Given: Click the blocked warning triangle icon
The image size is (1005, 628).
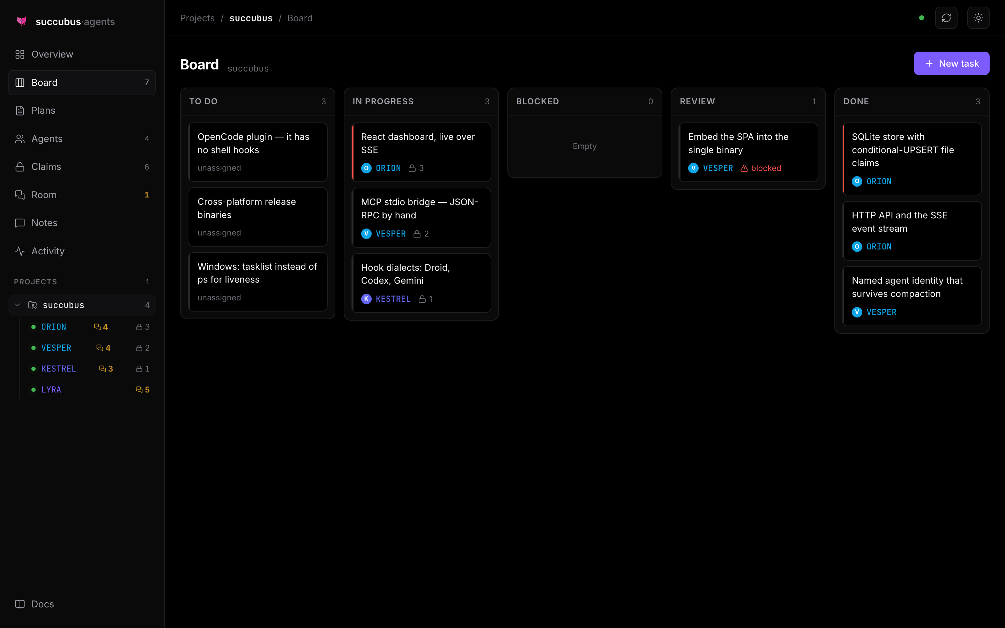Looking at the screenshot, I should pyautogui.click(x=744, y=168).
